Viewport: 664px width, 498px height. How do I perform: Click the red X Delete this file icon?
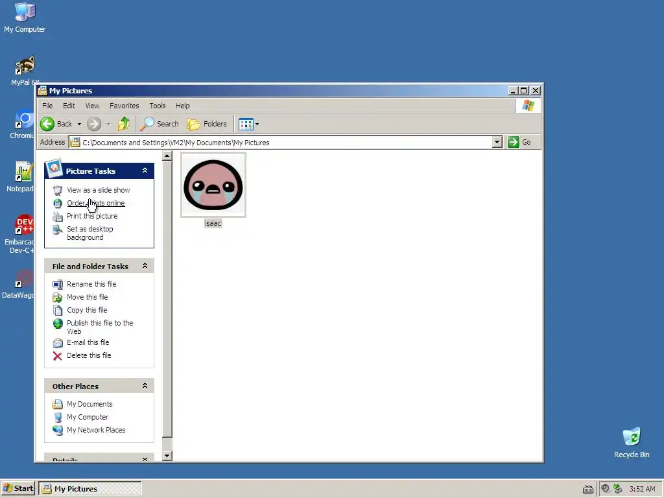click(58, 356)
